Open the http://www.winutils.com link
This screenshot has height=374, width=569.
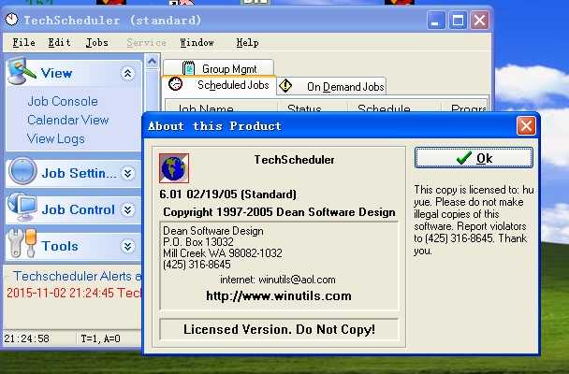tap(279, 295)
